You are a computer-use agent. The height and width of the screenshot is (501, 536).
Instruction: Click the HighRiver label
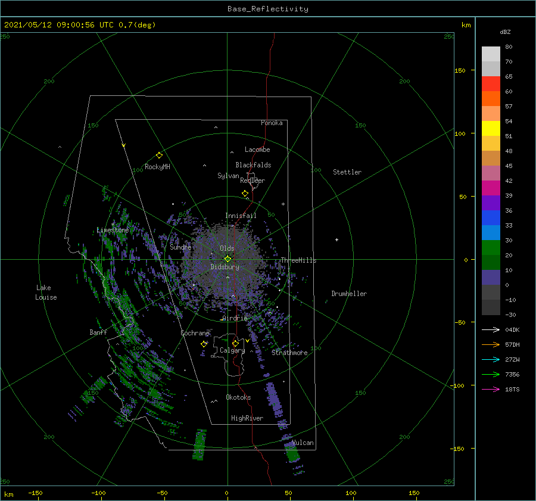[247, 418]
